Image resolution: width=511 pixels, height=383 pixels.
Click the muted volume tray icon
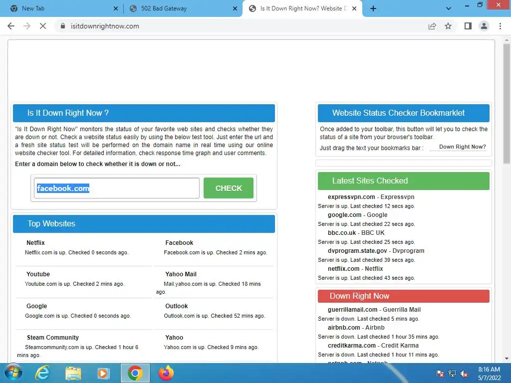click(464, 374)
